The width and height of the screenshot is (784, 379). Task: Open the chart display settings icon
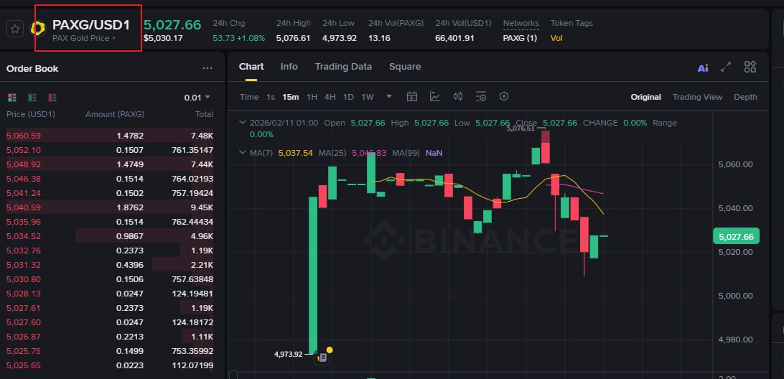click(x=481, y=97)
